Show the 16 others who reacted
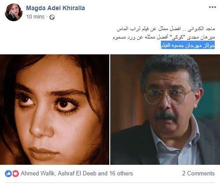 pyautogui.click(x=121, y=173)
